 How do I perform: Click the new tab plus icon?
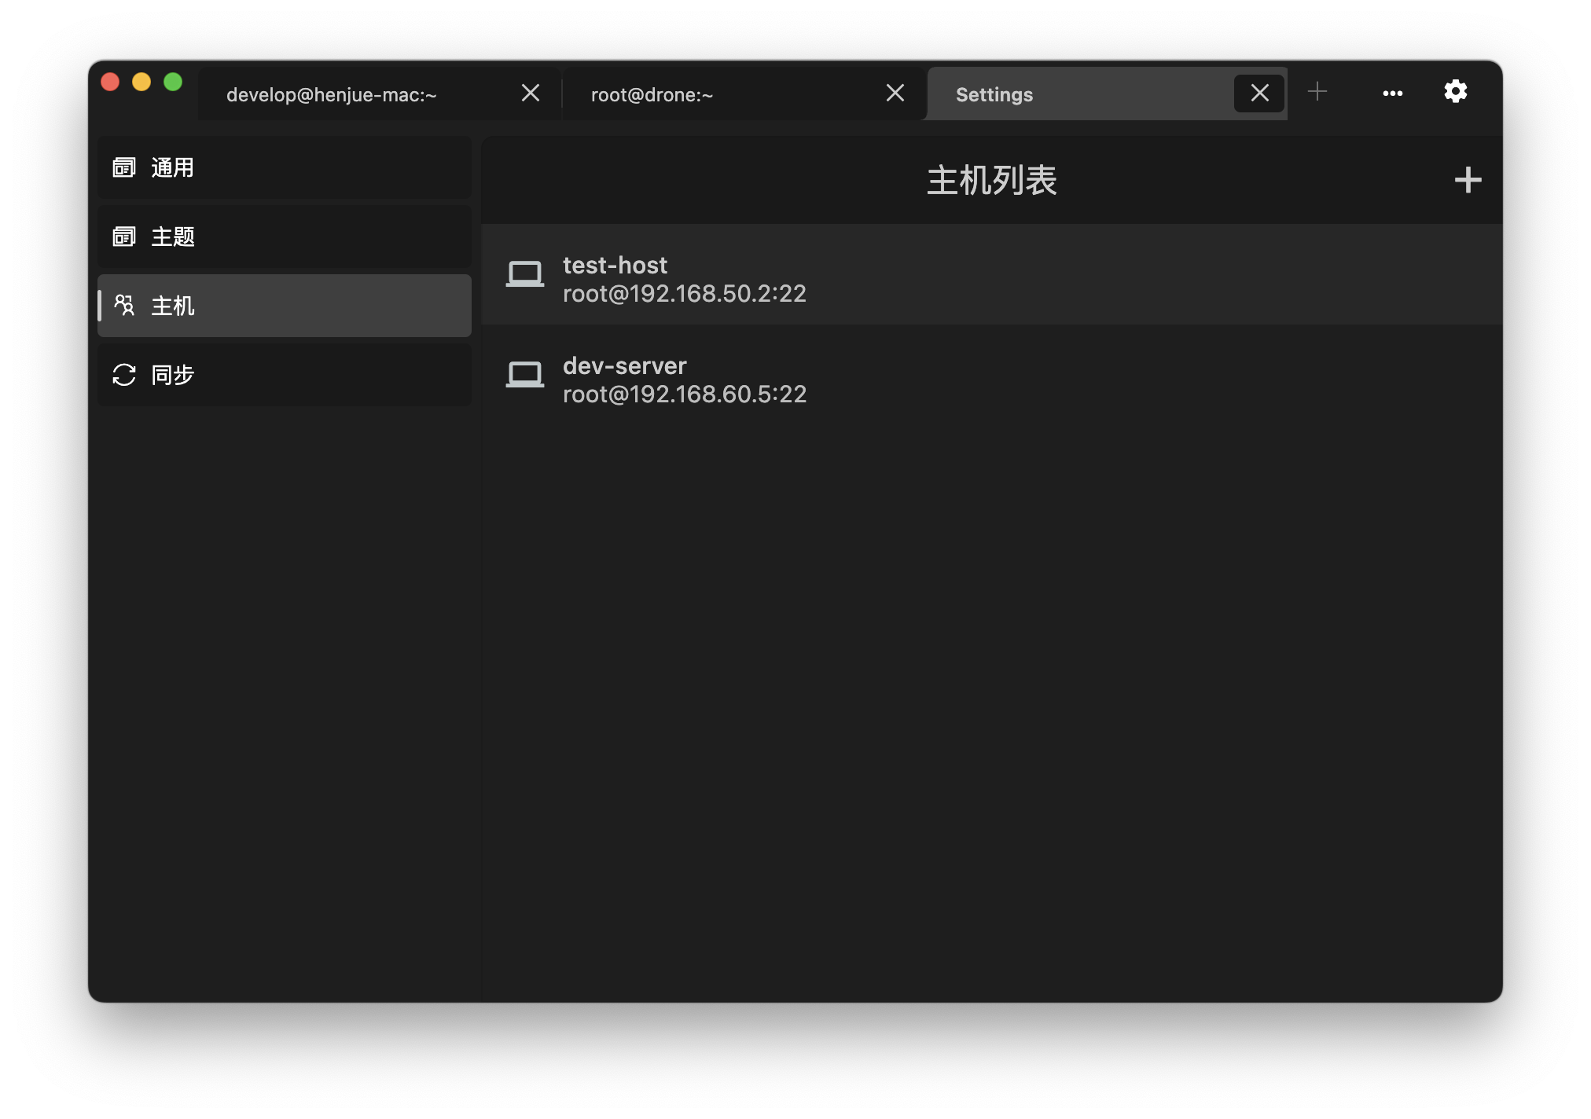pos(1317,92)
